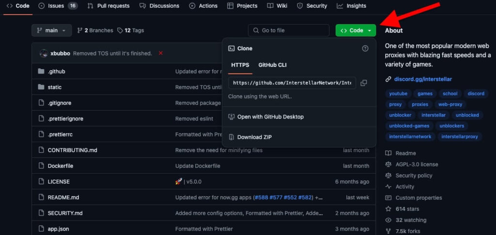Open the Dockerfile
Screen dimensions: 496x235
tap(61, 166)
